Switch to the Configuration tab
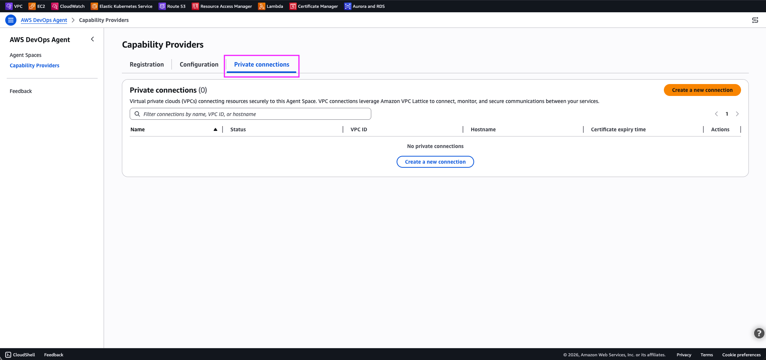The width and height of the screenshot is (766, 360). click(x=199, y=64)
